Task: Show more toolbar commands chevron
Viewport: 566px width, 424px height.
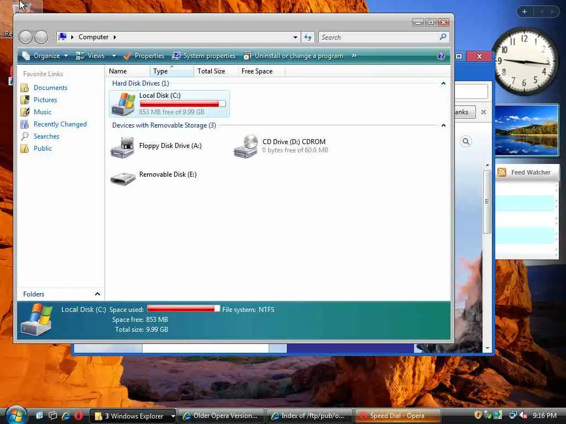Action: (354, 56)
